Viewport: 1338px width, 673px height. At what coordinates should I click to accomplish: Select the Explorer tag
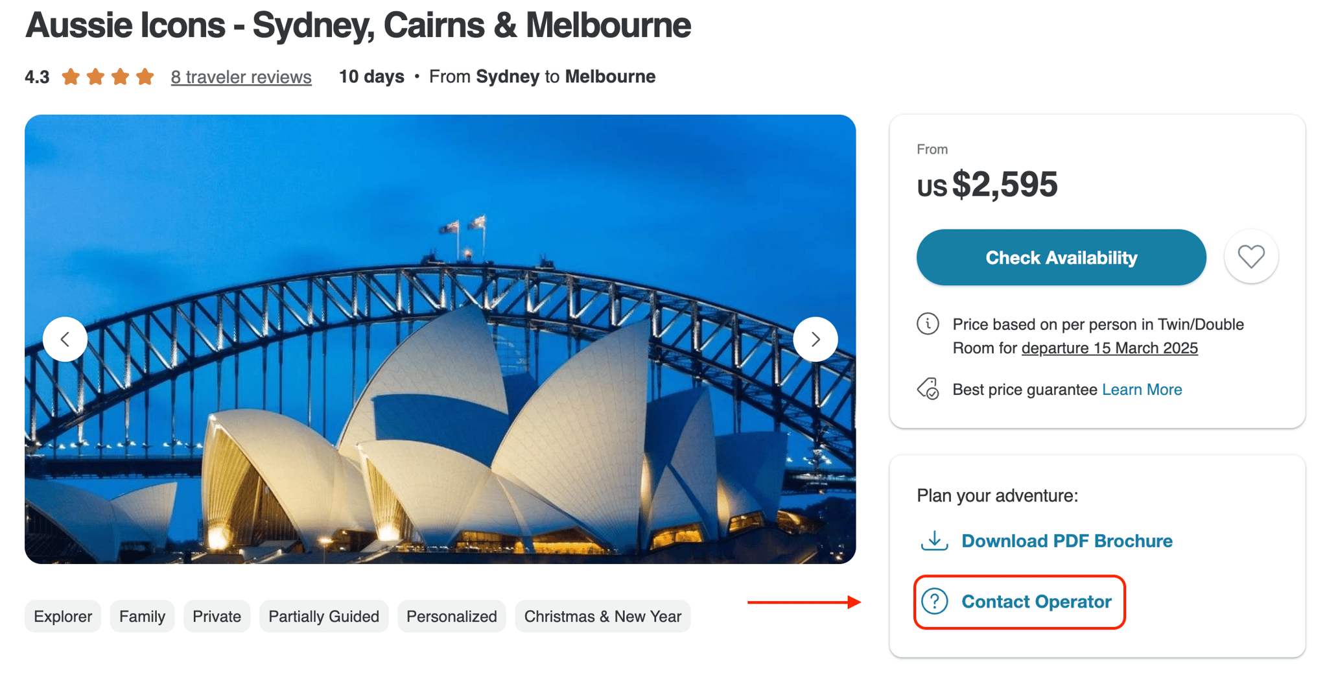63,616
